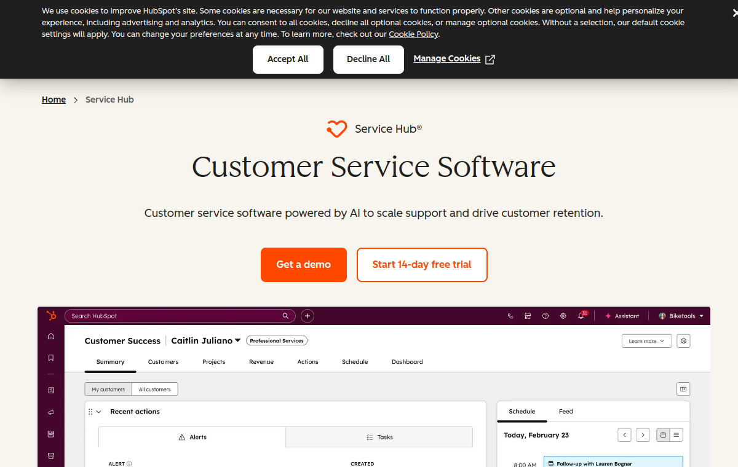Click the HubSpot sprocket logo
738x467 pixels.
pos(51,316)
